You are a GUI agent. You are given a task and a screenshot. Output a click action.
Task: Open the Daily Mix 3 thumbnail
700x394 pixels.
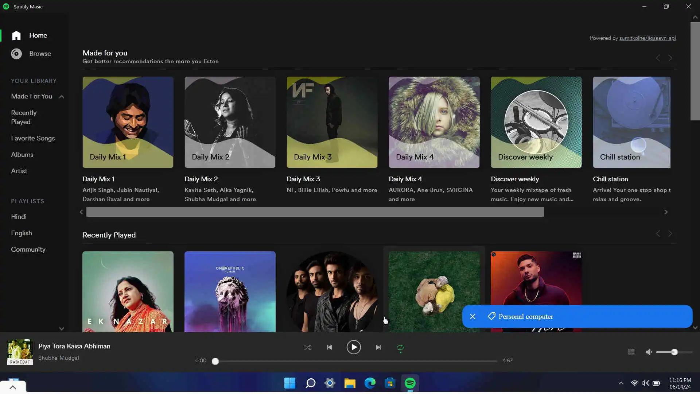coord(332,122)
